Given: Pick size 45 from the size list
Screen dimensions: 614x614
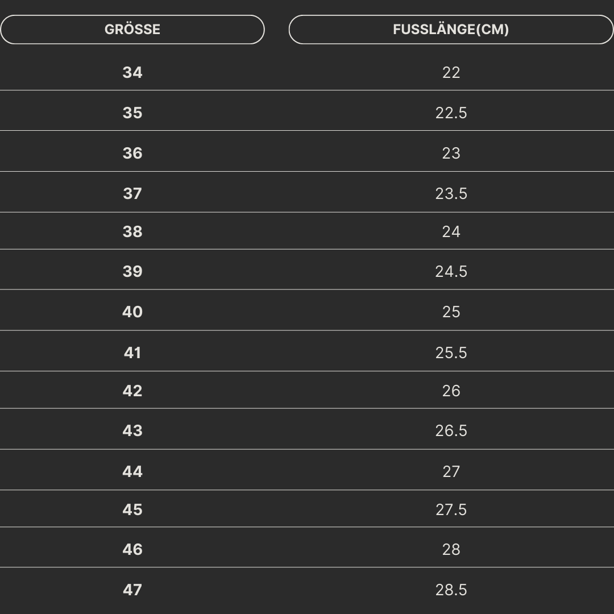Looking at the screenshot, I should pos(132,510).
